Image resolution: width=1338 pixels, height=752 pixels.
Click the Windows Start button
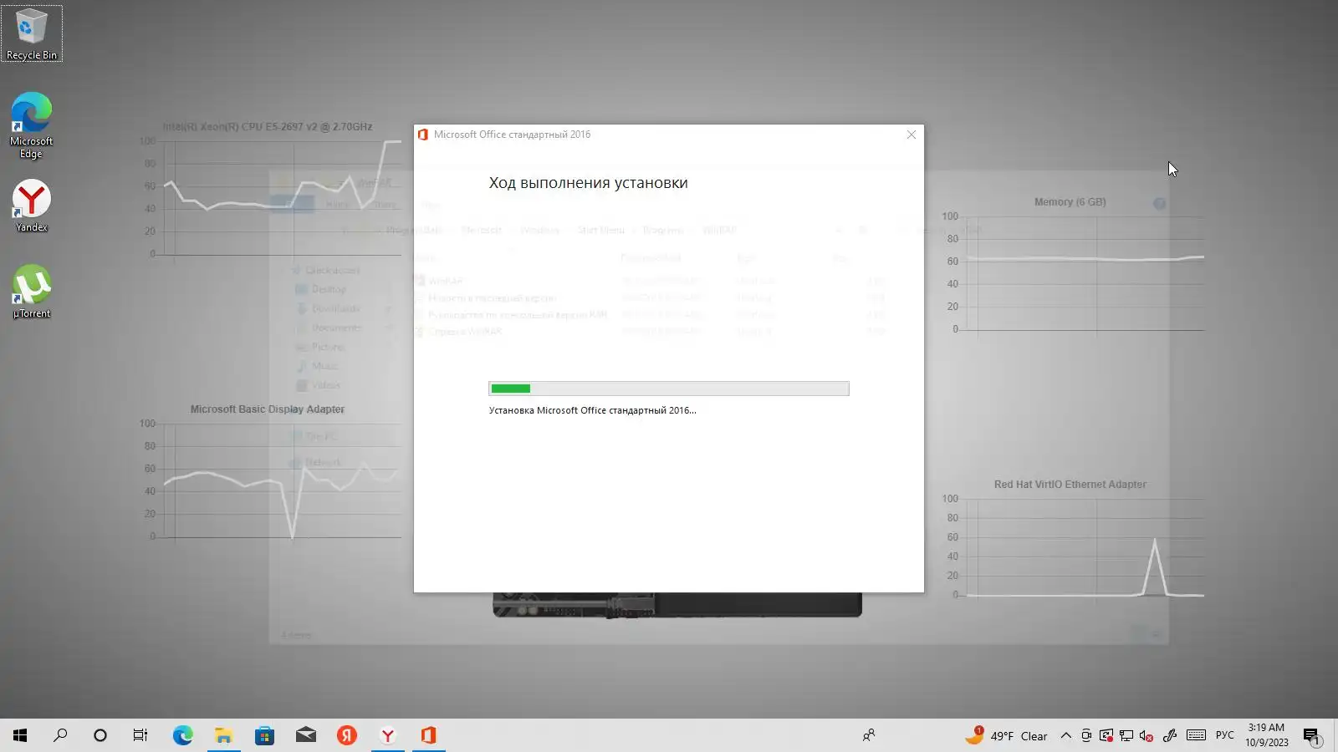pyautogui.click(x=20, y=735)
